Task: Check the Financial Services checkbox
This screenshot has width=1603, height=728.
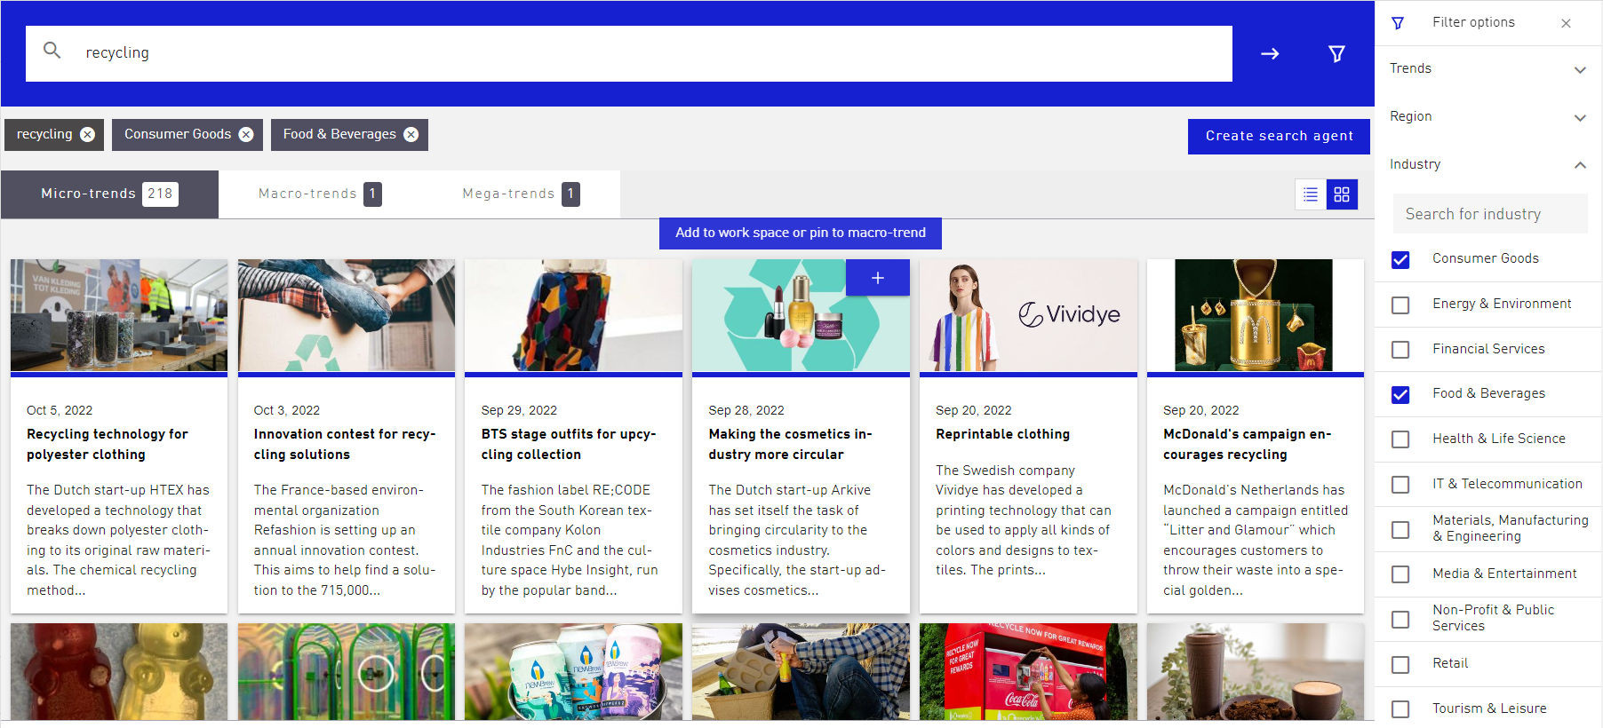Action: point(1400,350)
